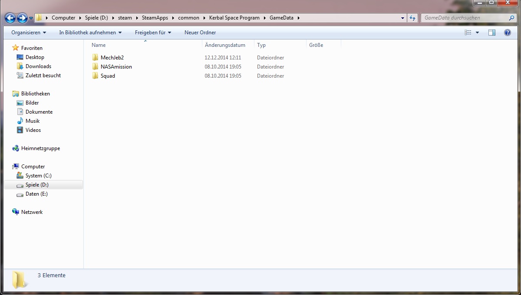
Task: Open the view options dropdown arrow
Action: tap(478, 33)
